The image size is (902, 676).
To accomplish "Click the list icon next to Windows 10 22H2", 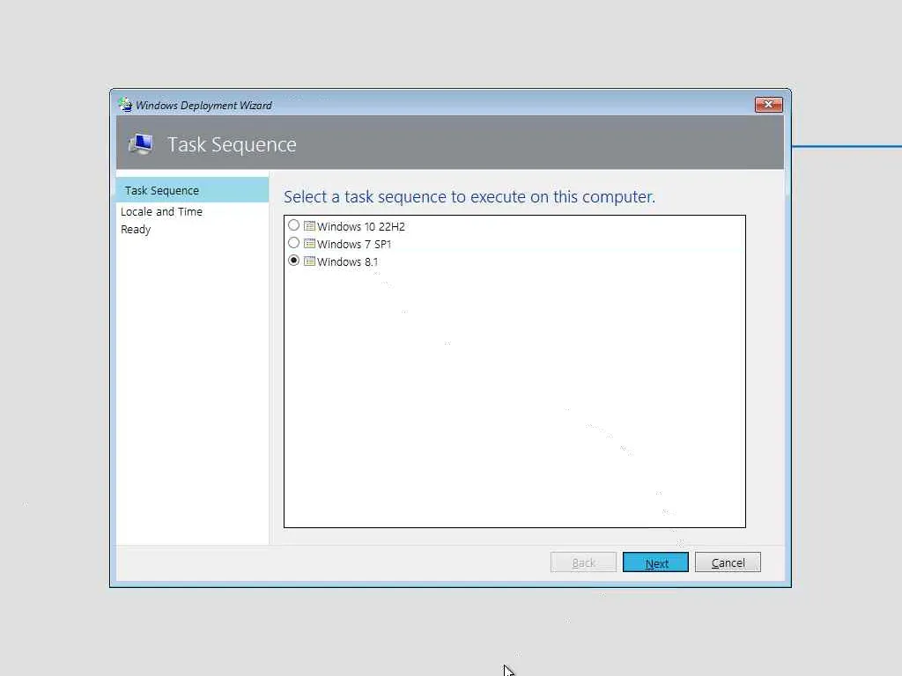I will (x=309, y=226).
